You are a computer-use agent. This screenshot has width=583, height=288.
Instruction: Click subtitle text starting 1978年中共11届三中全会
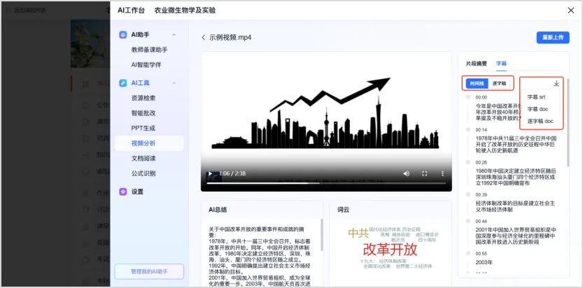point(516,145)
